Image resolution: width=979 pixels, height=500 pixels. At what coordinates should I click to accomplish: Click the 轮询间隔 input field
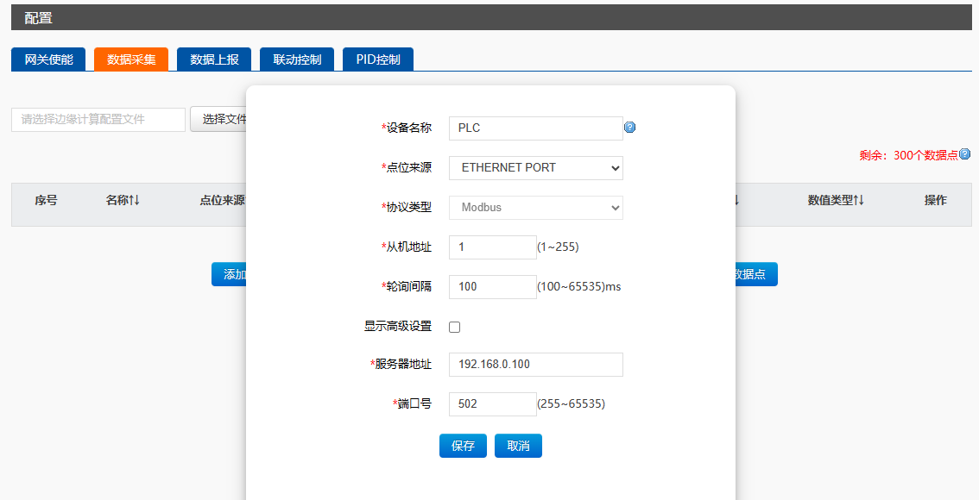point(492,287)
